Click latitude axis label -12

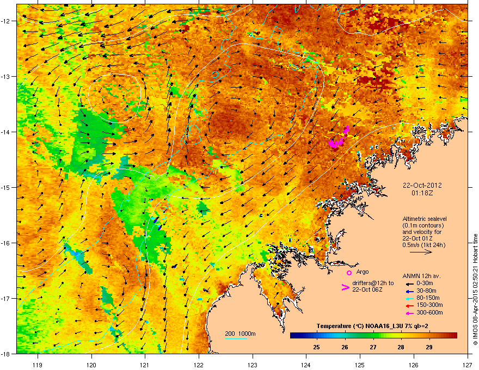pyautogui.click(x=6, y=21)
